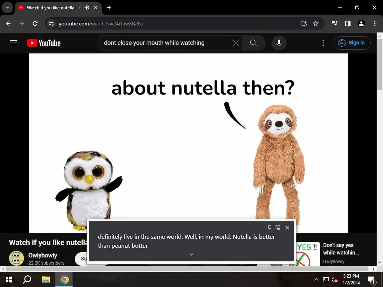
Task: Expand the live caption box chevron
Action: click(191, 254)
